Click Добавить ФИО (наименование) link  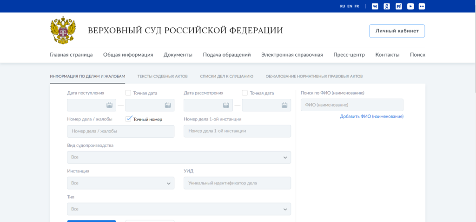pyautogui.click(x=371, y=116)
